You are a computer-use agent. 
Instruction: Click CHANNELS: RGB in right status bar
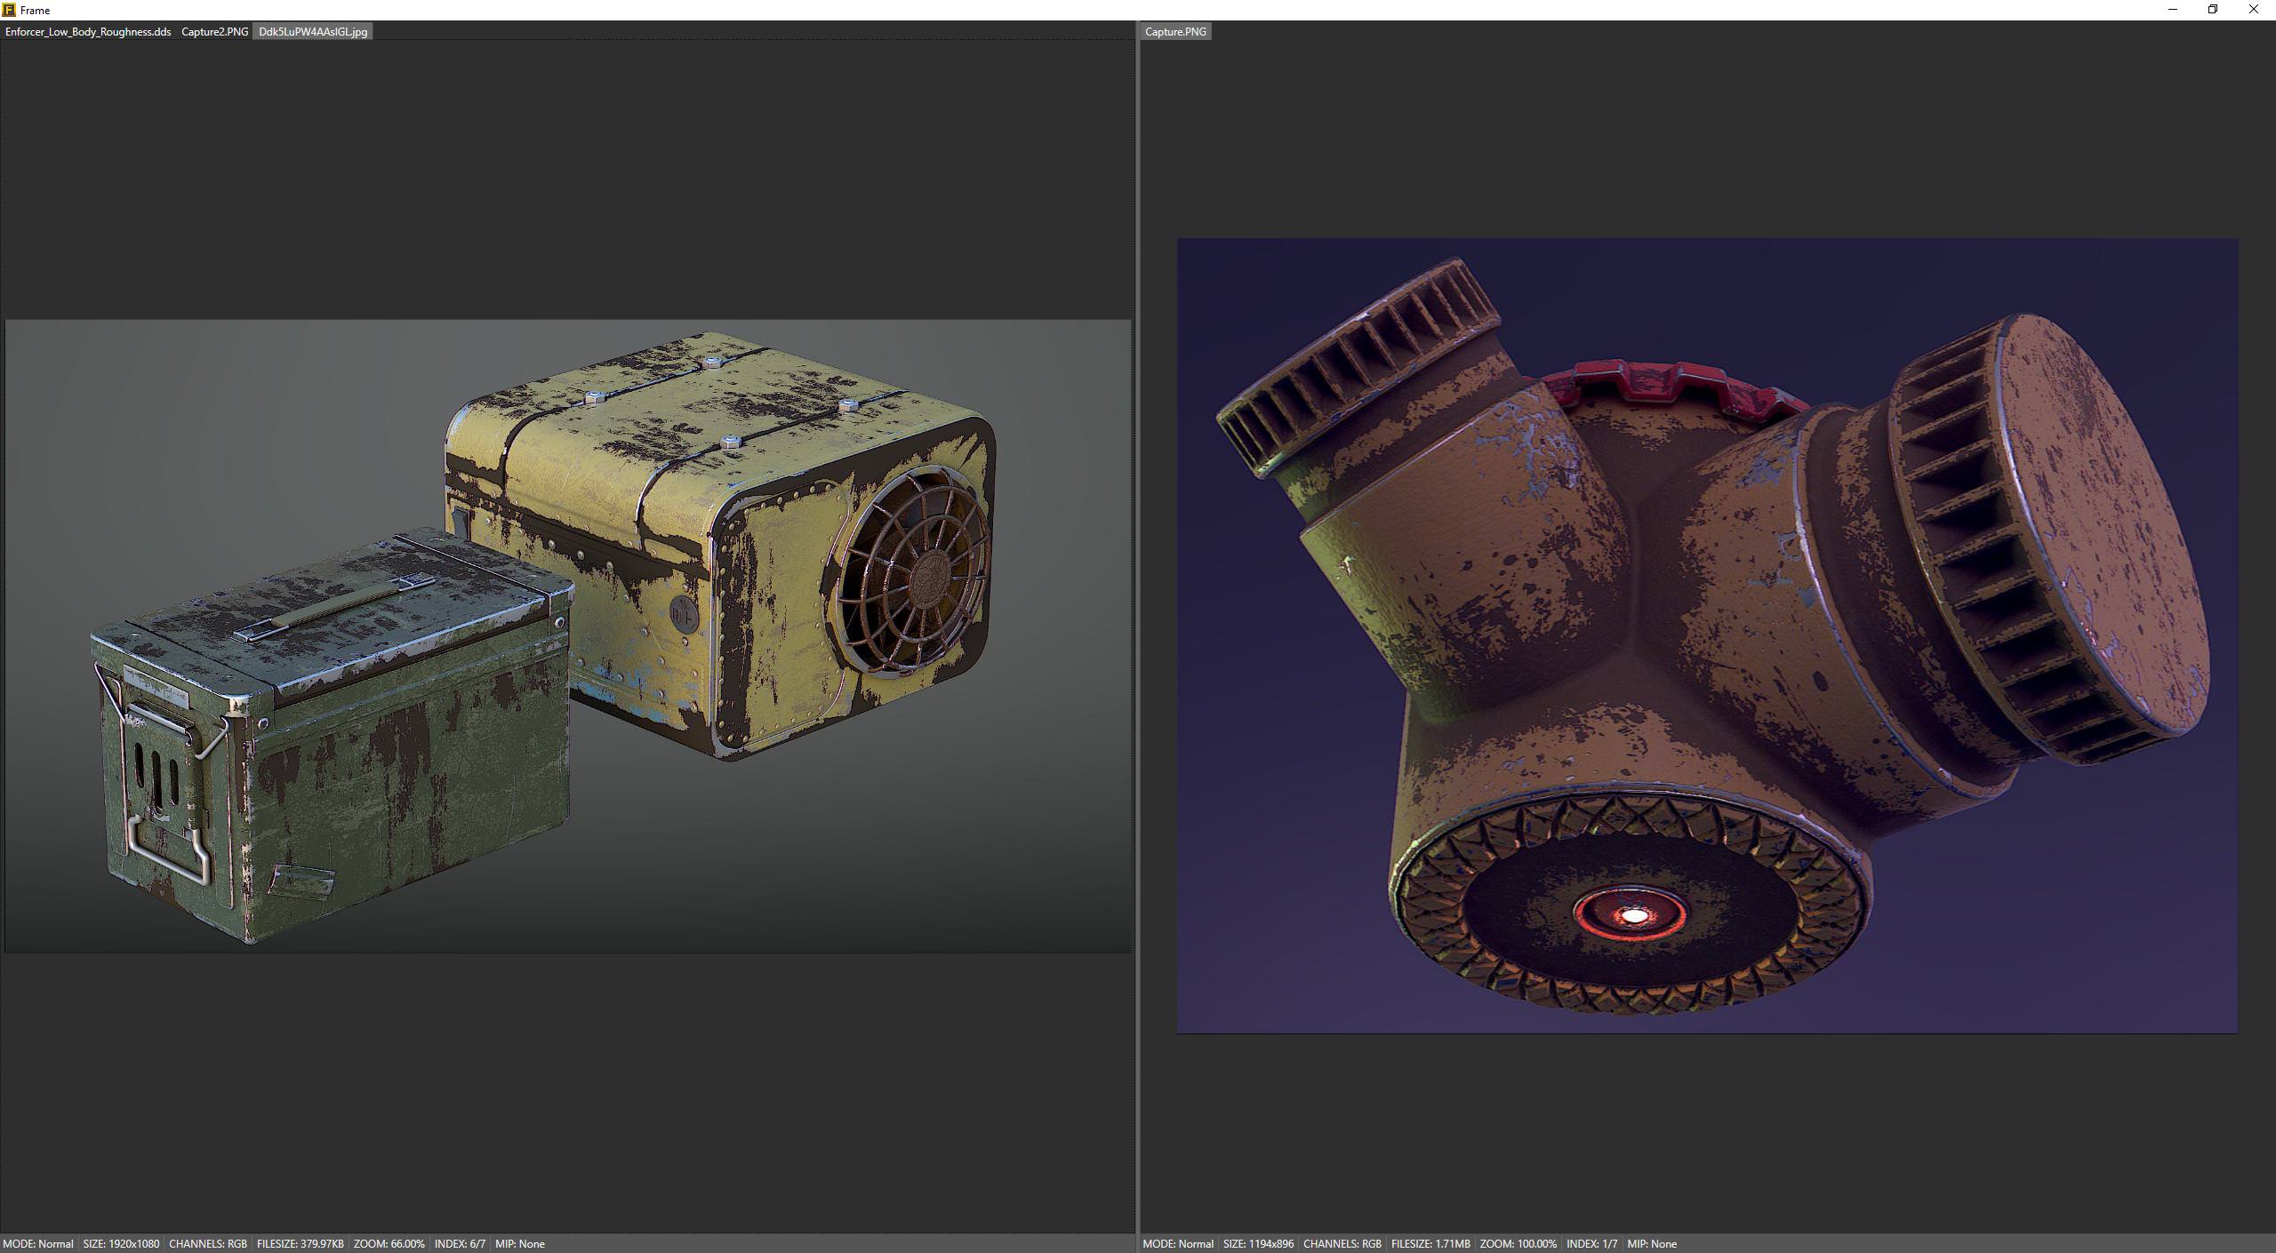click(1342, 1243)
